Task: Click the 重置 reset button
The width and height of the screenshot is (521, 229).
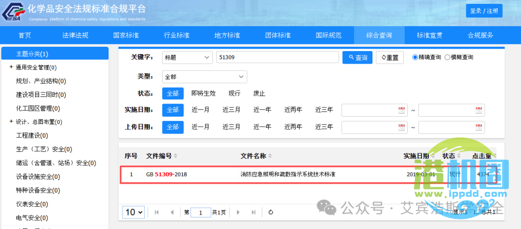Action: point(390,57)
